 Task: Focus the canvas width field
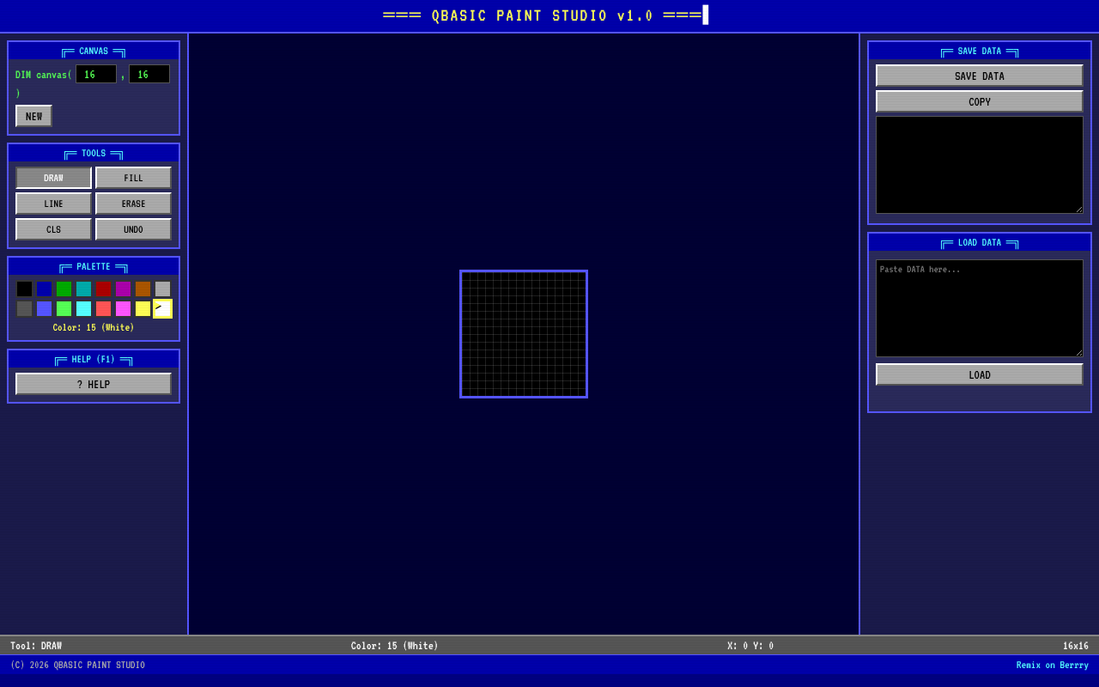(x=96, y=74)
